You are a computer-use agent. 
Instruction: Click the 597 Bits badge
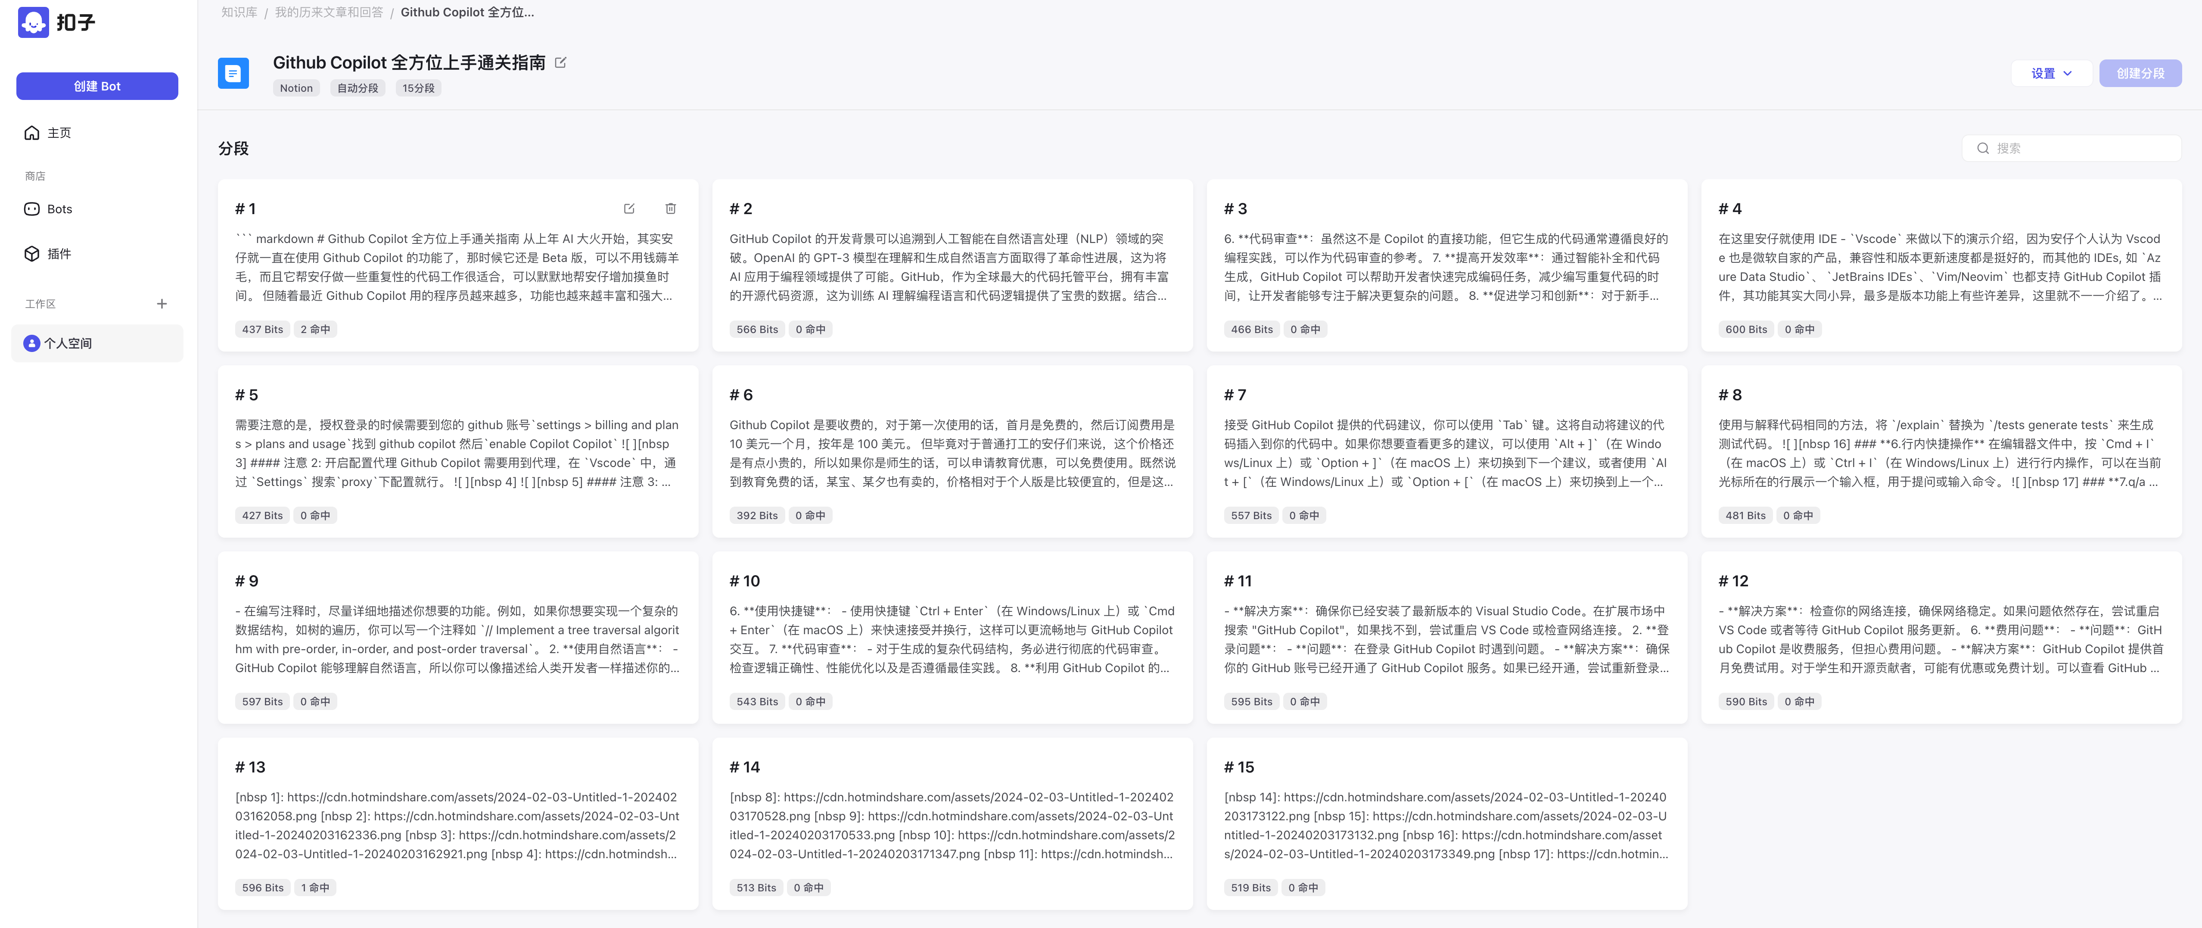pyautogui.click(x=262, y=701)
